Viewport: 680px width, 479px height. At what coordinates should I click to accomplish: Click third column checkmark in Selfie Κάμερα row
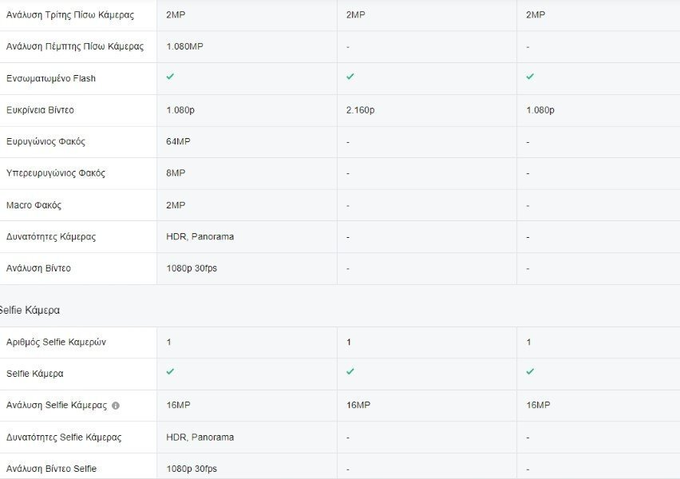point(530,371)
